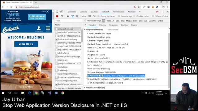Filter requests by Img type
Image resolution: width=198 pixels, height=111 pixels.
pyautogui.click(x=123, y=21)
